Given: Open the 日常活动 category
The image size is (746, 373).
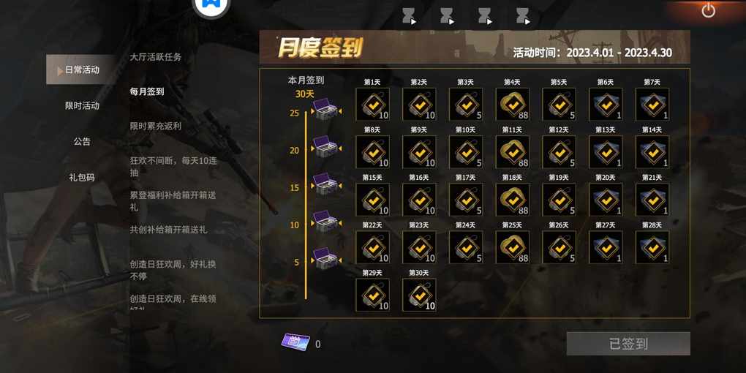Looking at the screenshot, I should 81,69.
